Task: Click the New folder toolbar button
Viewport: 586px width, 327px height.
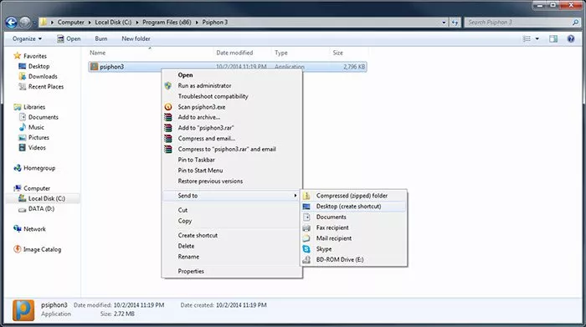Action: [136, 38]
